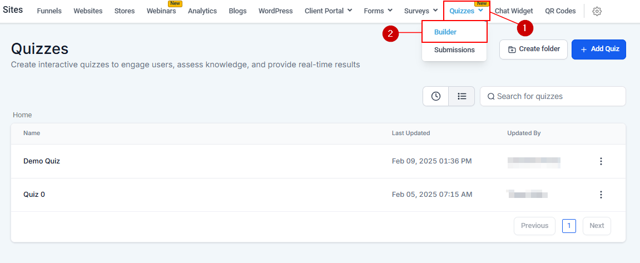Open Demo Quiz row options menu
This screenshot has width=640, height=263.
coord(601,161)
